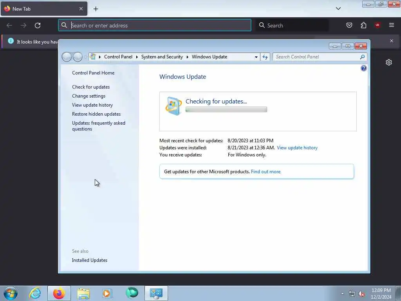Click View update history beside install date

(x=297, y=148)
